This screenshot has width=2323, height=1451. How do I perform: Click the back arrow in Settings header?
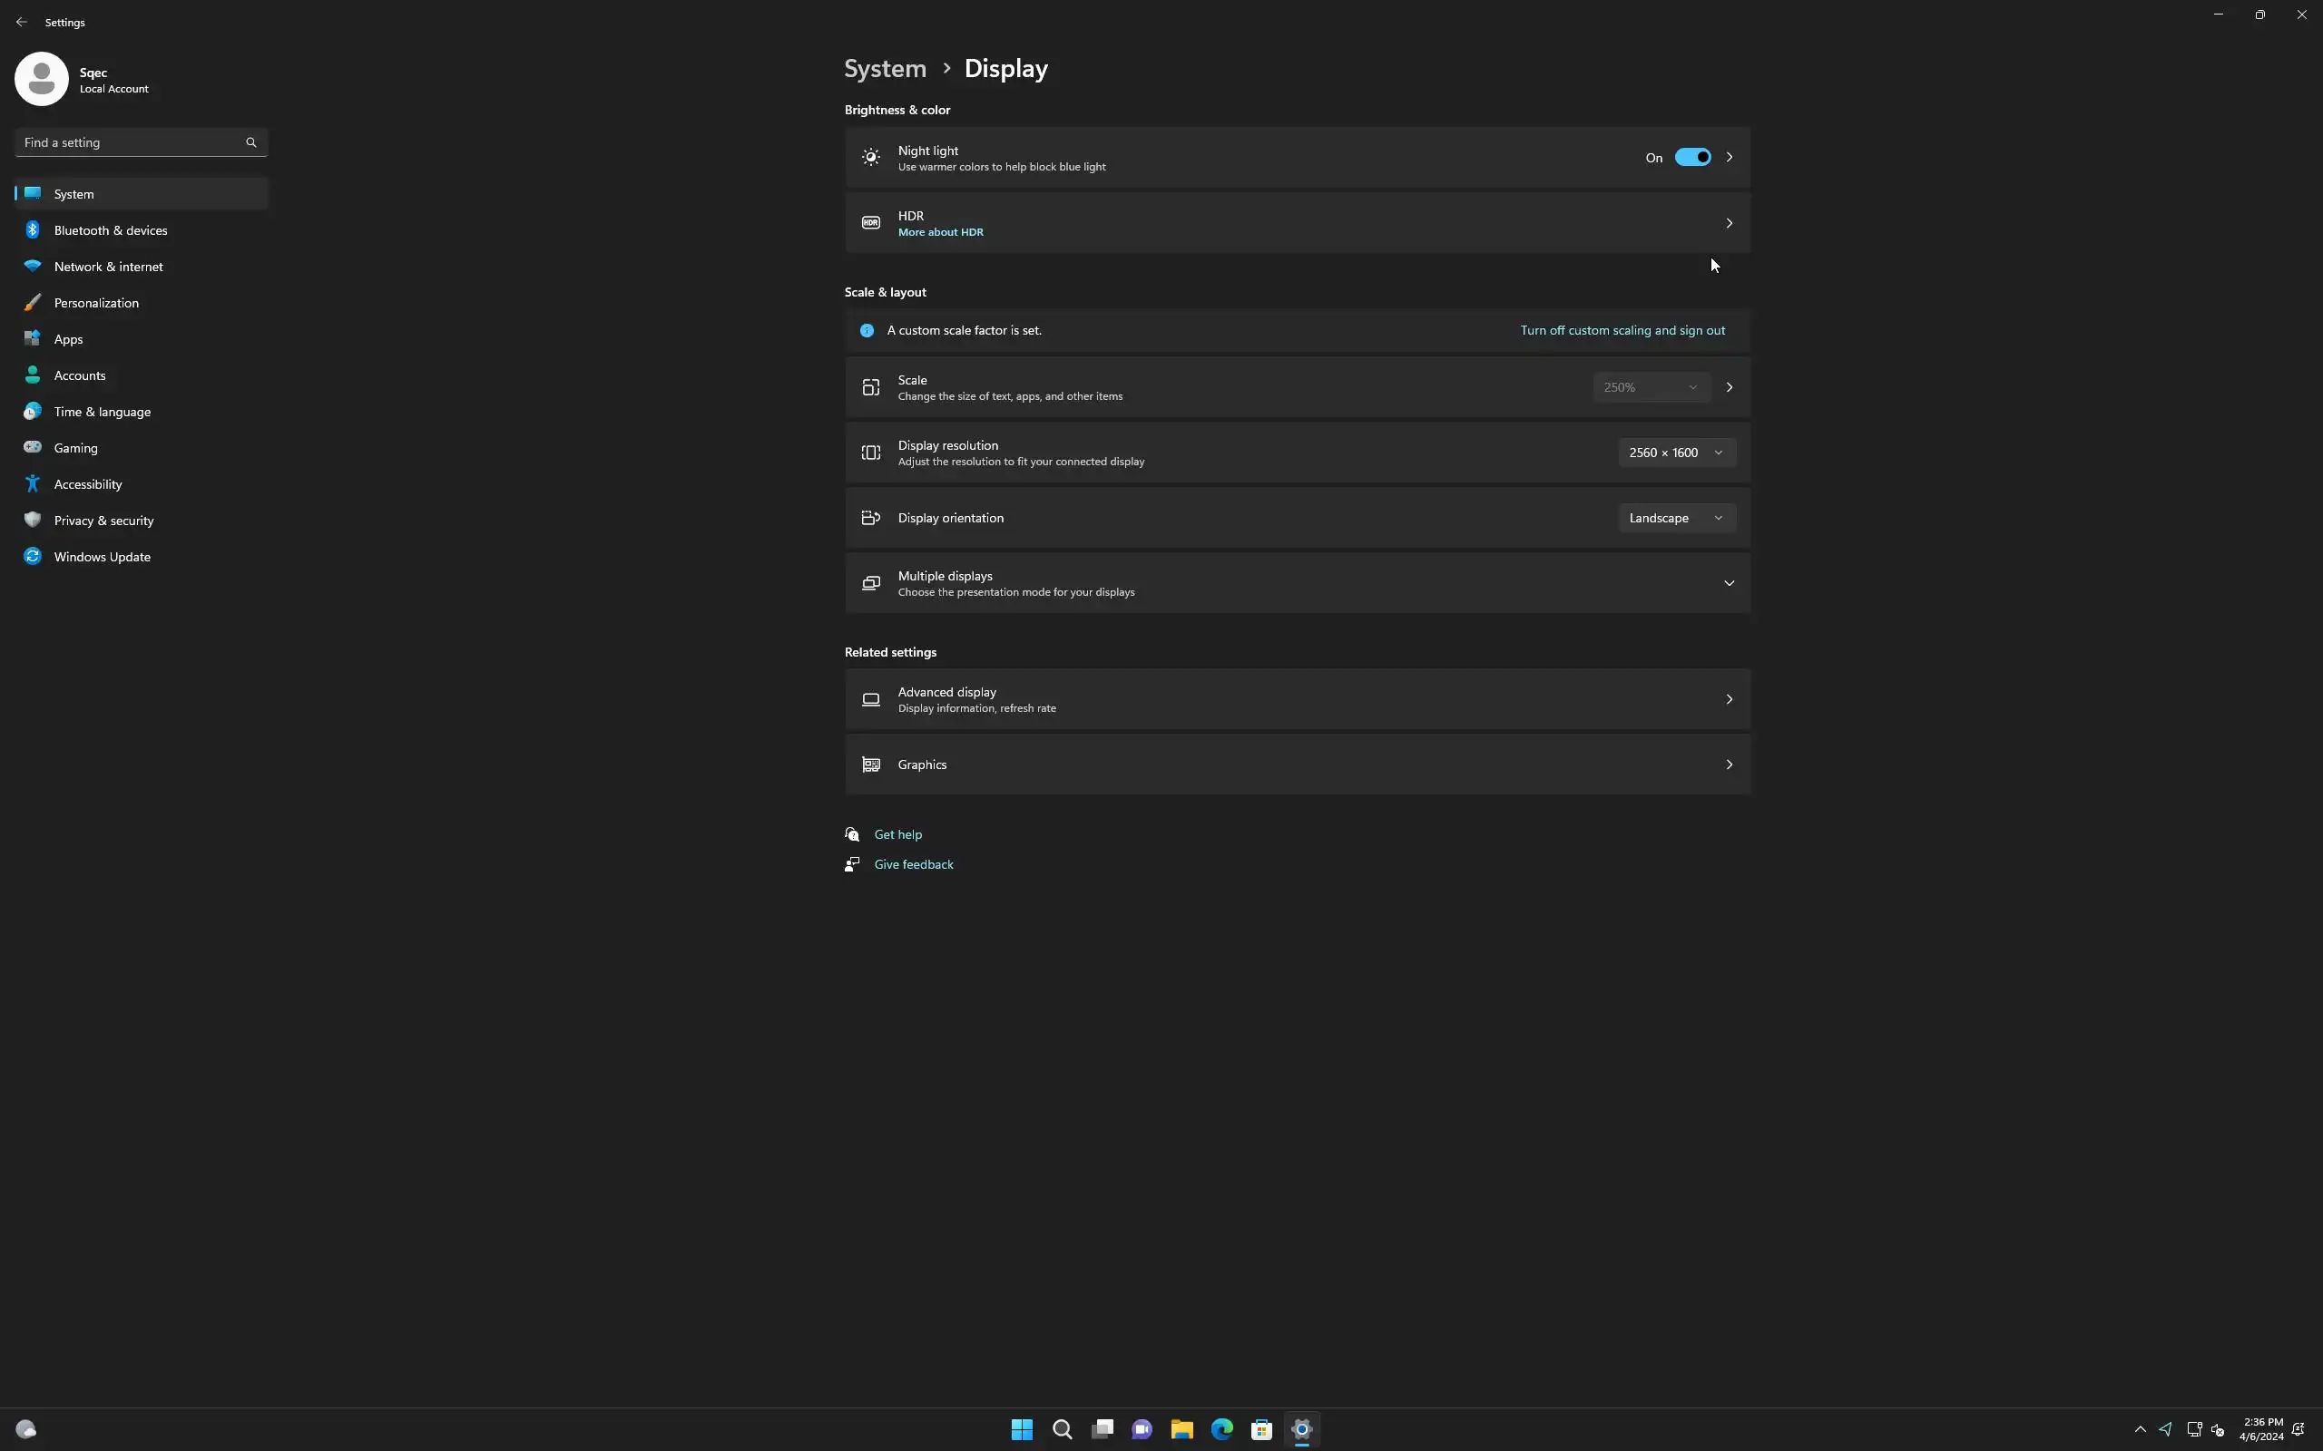pos(21,22)
